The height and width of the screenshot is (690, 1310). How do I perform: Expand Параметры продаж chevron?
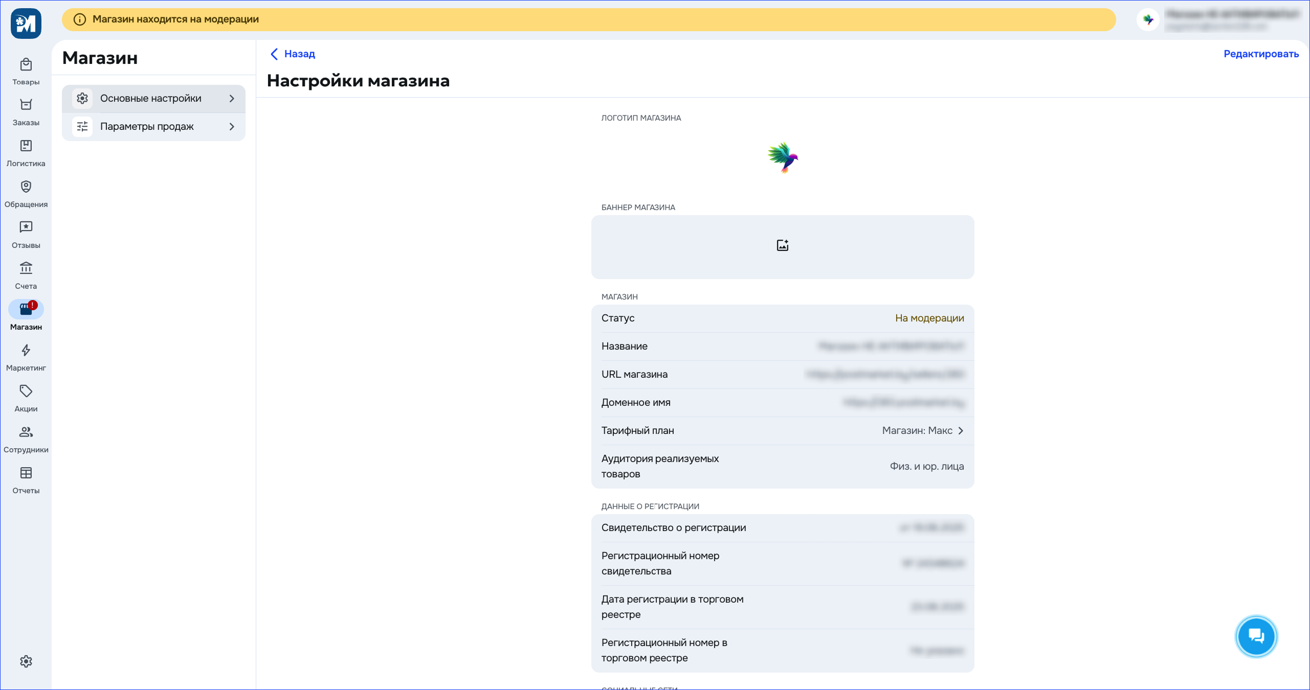tap(232, 127)
